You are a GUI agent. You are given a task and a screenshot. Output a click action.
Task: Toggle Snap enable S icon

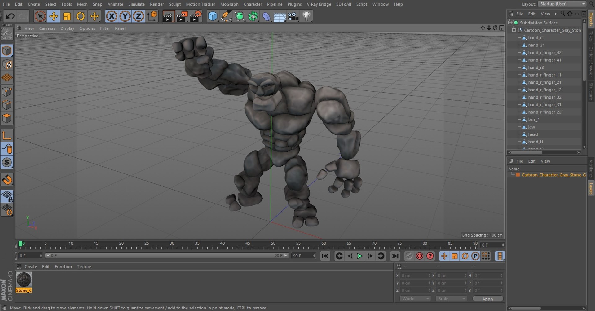click(7, 162)
